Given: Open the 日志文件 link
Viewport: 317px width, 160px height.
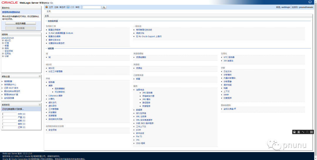Looking at the screenshot, I should [x=228, y=71].
